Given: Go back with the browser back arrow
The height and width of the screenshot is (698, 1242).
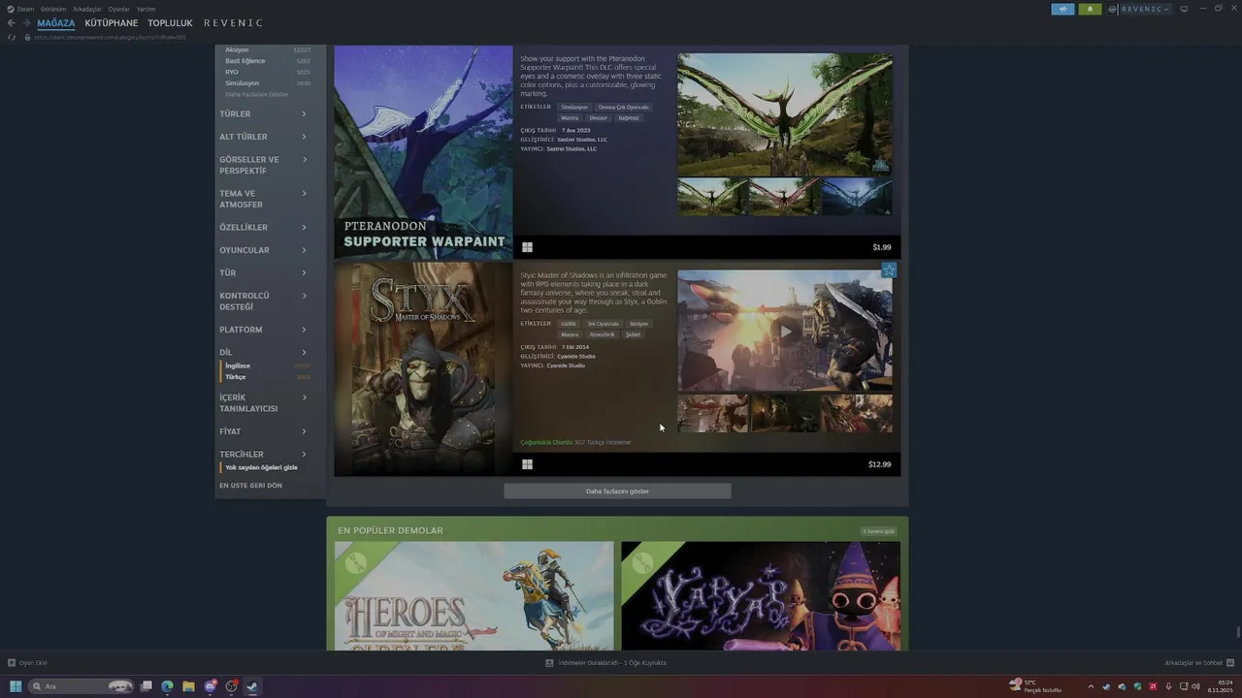Looking at the screenshot, I should (x=12, y=23).
